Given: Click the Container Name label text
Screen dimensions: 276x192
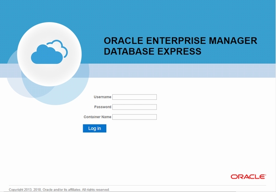Looking at the screenshot, I should click(98, 117).
